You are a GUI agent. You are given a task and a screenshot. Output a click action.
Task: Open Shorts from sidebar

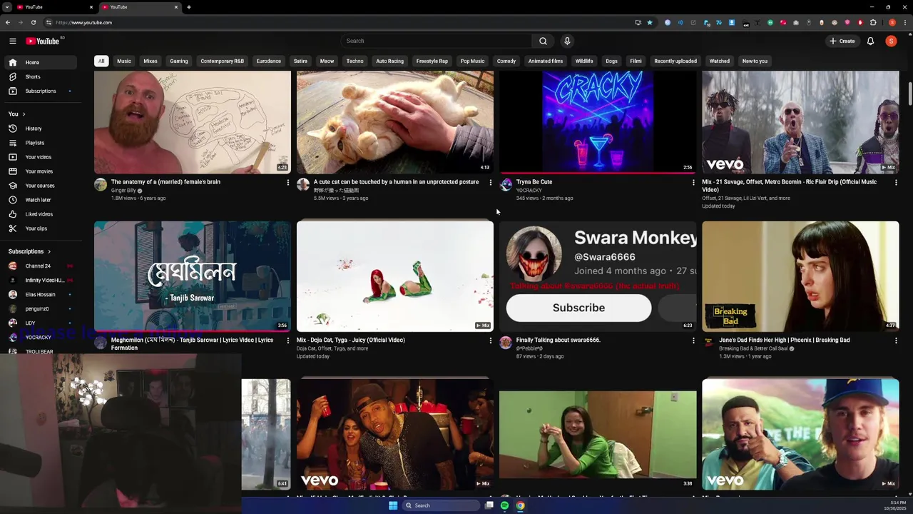coord(41,76)
